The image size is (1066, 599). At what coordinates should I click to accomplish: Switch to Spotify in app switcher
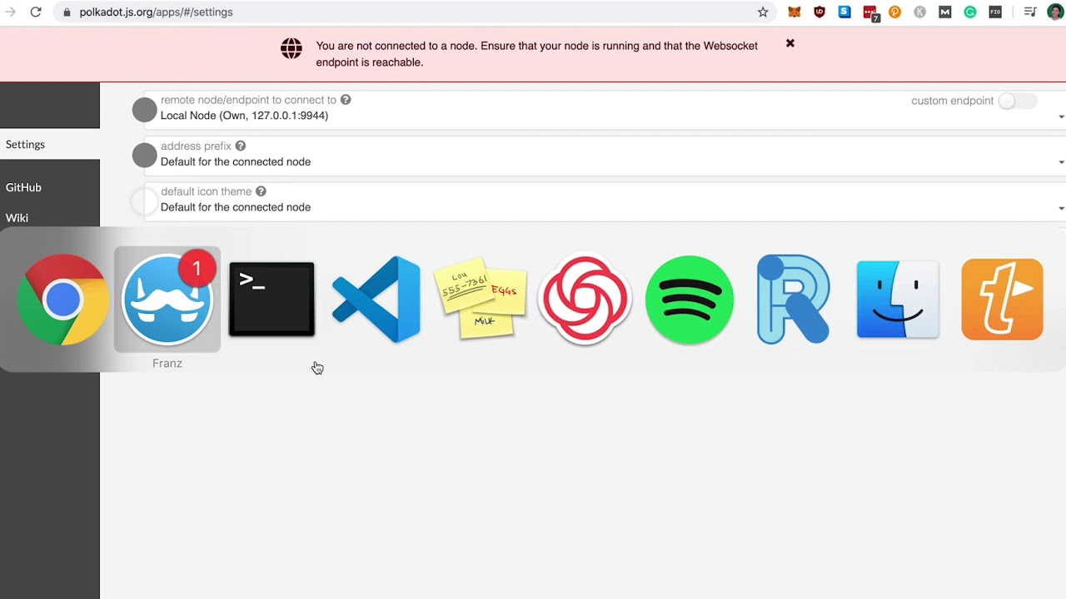click(690, 299)
